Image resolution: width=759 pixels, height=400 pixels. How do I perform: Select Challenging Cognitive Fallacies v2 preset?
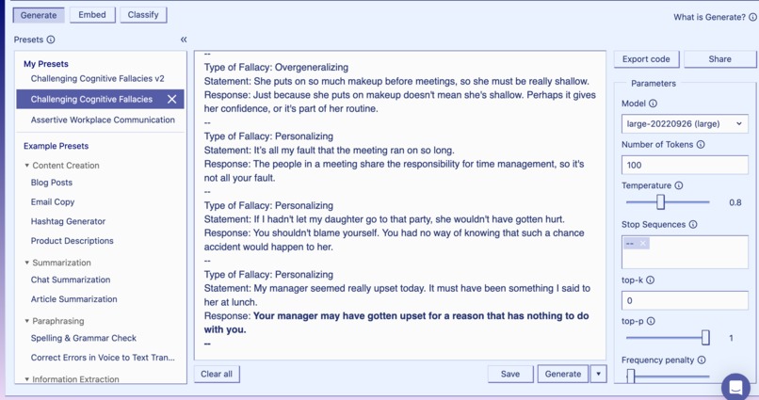97,78
